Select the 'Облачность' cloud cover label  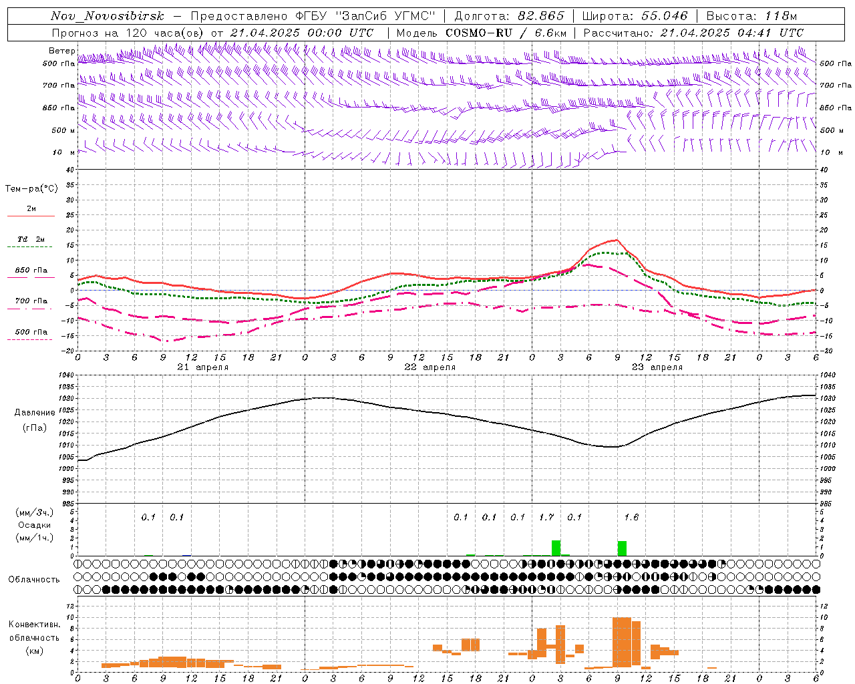[x=34, y=580]
